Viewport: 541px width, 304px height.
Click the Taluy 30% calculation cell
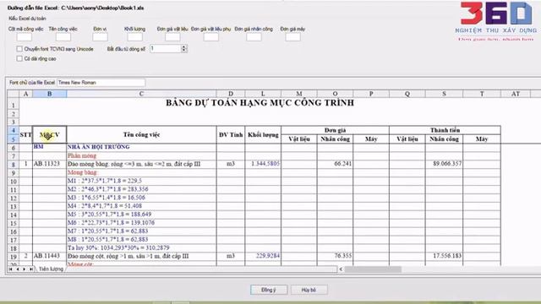click(x=141, y=247)
